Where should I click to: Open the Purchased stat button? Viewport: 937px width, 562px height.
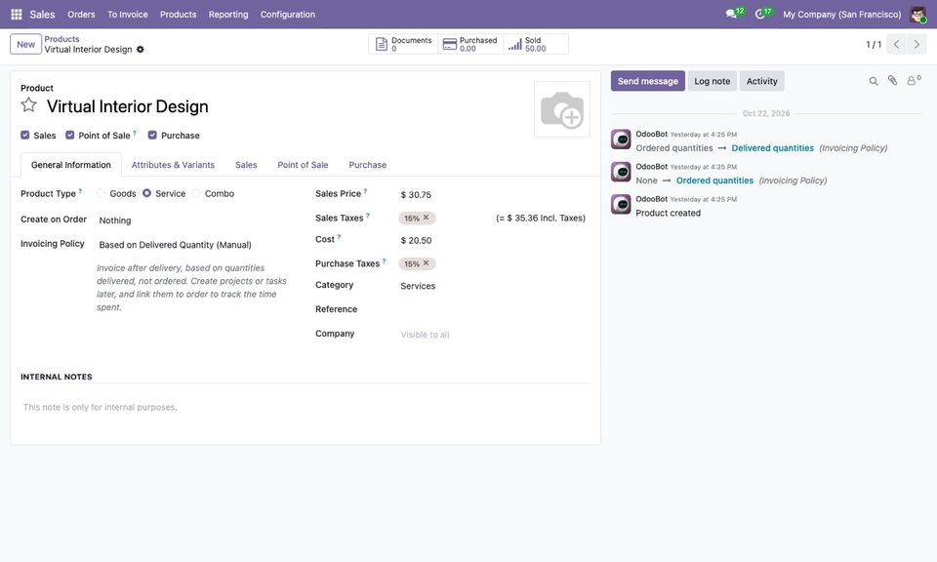[x=470, y=44]
